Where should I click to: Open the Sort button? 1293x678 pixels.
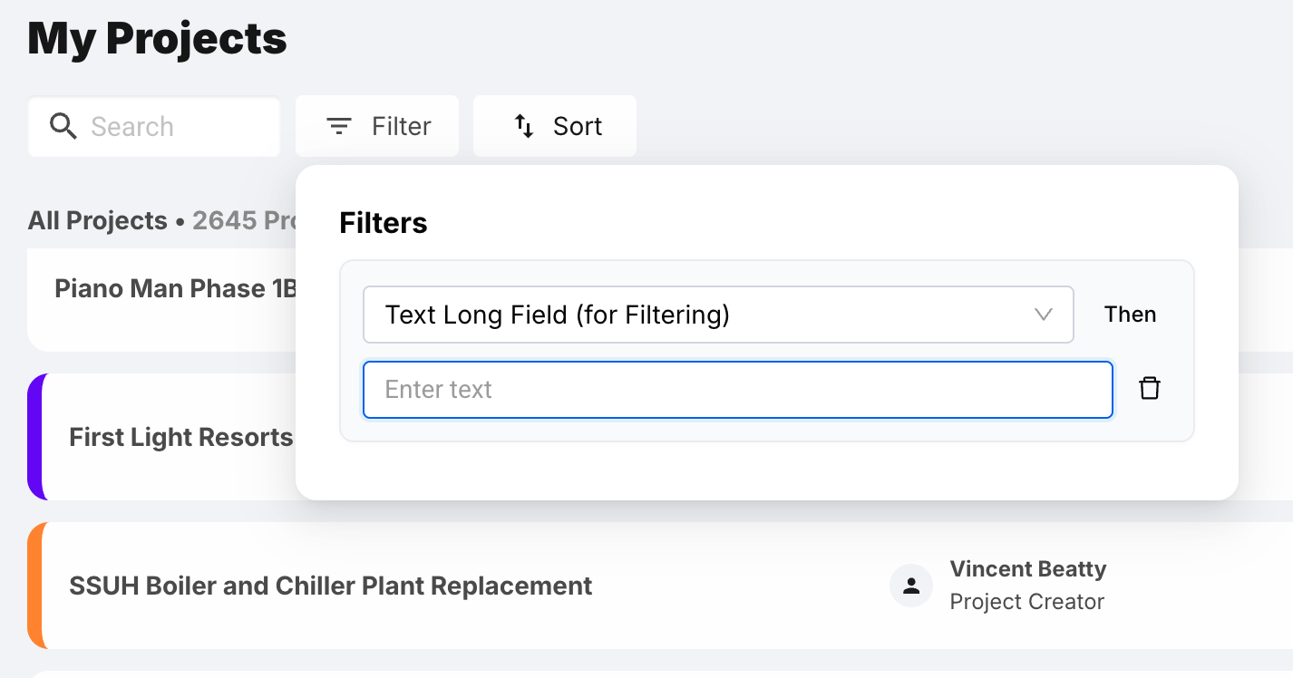[555, 126]
